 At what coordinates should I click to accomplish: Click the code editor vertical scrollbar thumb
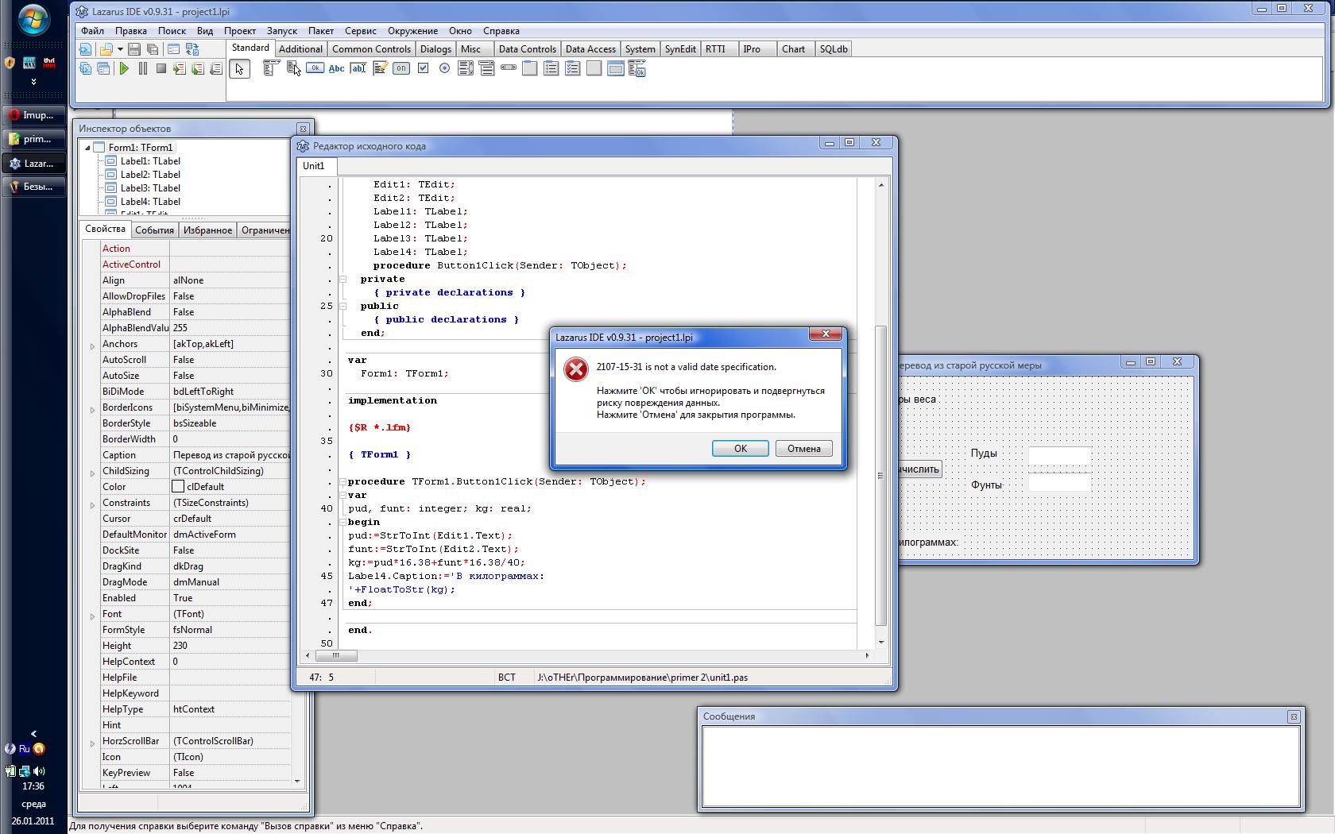pos(880,476)
